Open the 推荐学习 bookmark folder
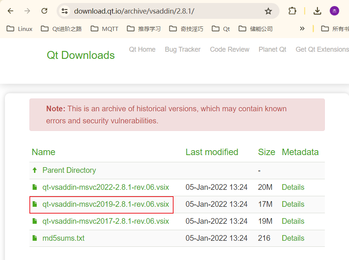 point(144,29)
